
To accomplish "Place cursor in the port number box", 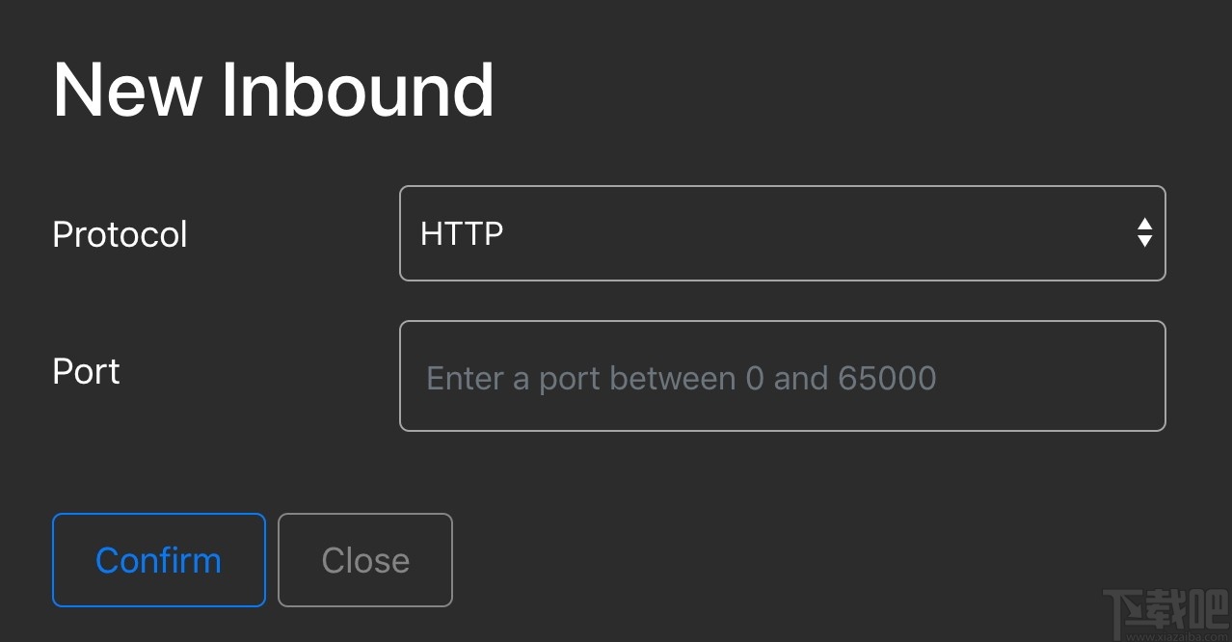I will pyautogui.click(x=781, y=376).
